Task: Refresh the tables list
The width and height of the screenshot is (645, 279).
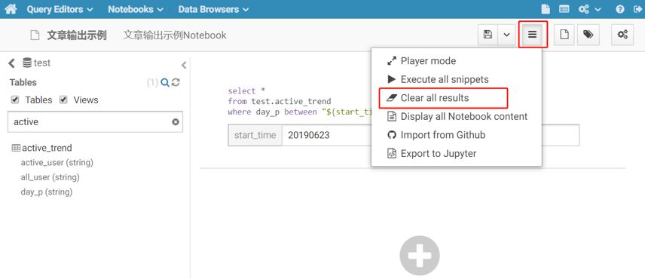Action: pos(176,82)
